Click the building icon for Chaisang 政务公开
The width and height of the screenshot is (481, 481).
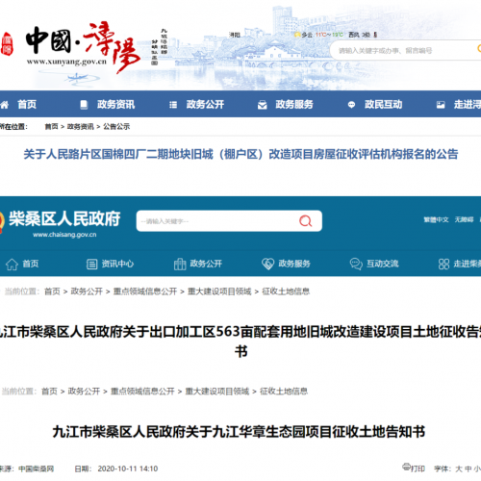[x=180, y=265]
